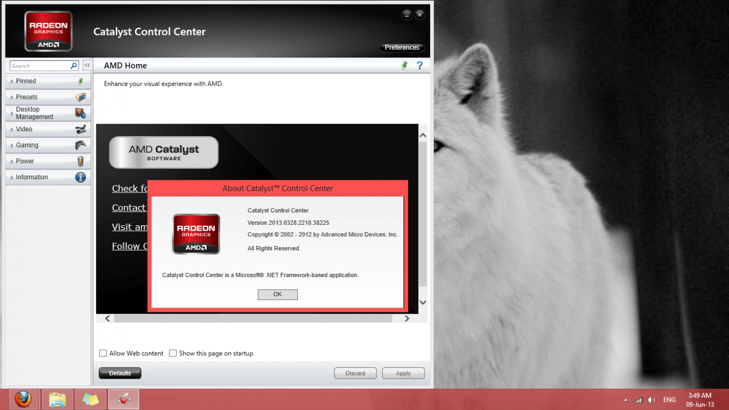
Task: Click the ENG language indicator
Action: point(669,400)
